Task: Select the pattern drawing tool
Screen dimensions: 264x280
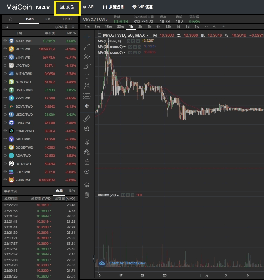Action: (87, 86)
